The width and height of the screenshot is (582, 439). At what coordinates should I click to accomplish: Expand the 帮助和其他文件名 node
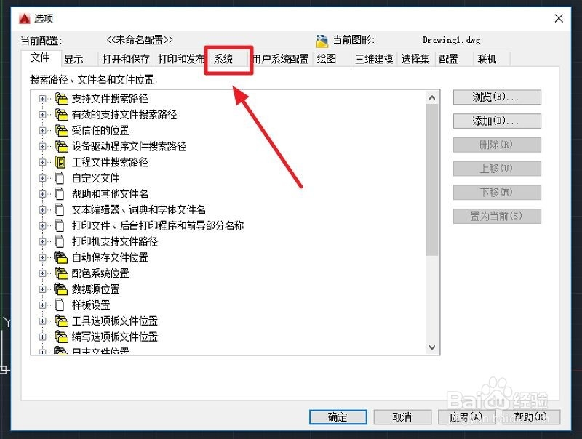pyautogui.click(x=42, y=194)
